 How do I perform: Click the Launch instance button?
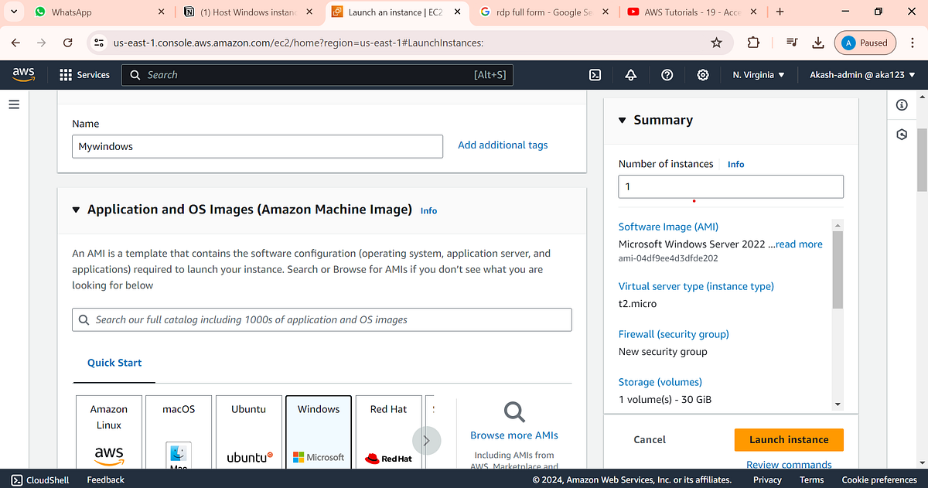click(x=789, y=439)
